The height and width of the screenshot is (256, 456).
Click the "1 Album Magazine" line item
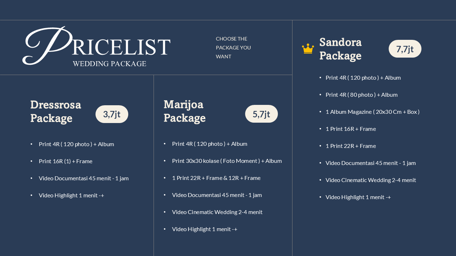point(372,112)
